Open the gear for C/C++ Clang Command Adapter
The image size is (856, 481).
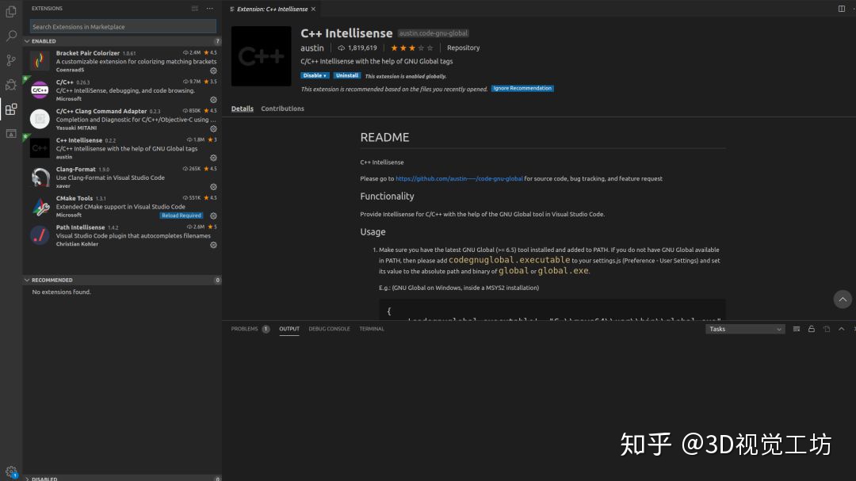[x=213, y=129]
